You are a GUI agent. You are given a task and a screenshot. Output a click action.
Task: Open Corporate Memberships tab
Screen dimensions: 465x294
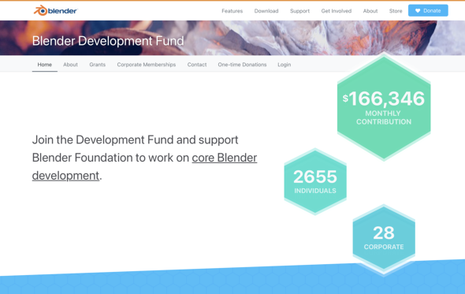coord(147,65)
